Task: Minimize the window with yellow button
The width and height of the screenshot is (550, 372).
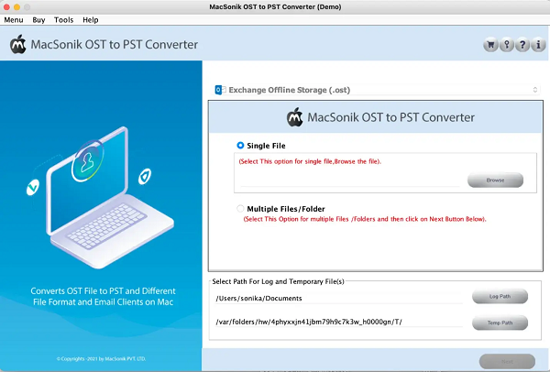Action: (x=16, y=6)
